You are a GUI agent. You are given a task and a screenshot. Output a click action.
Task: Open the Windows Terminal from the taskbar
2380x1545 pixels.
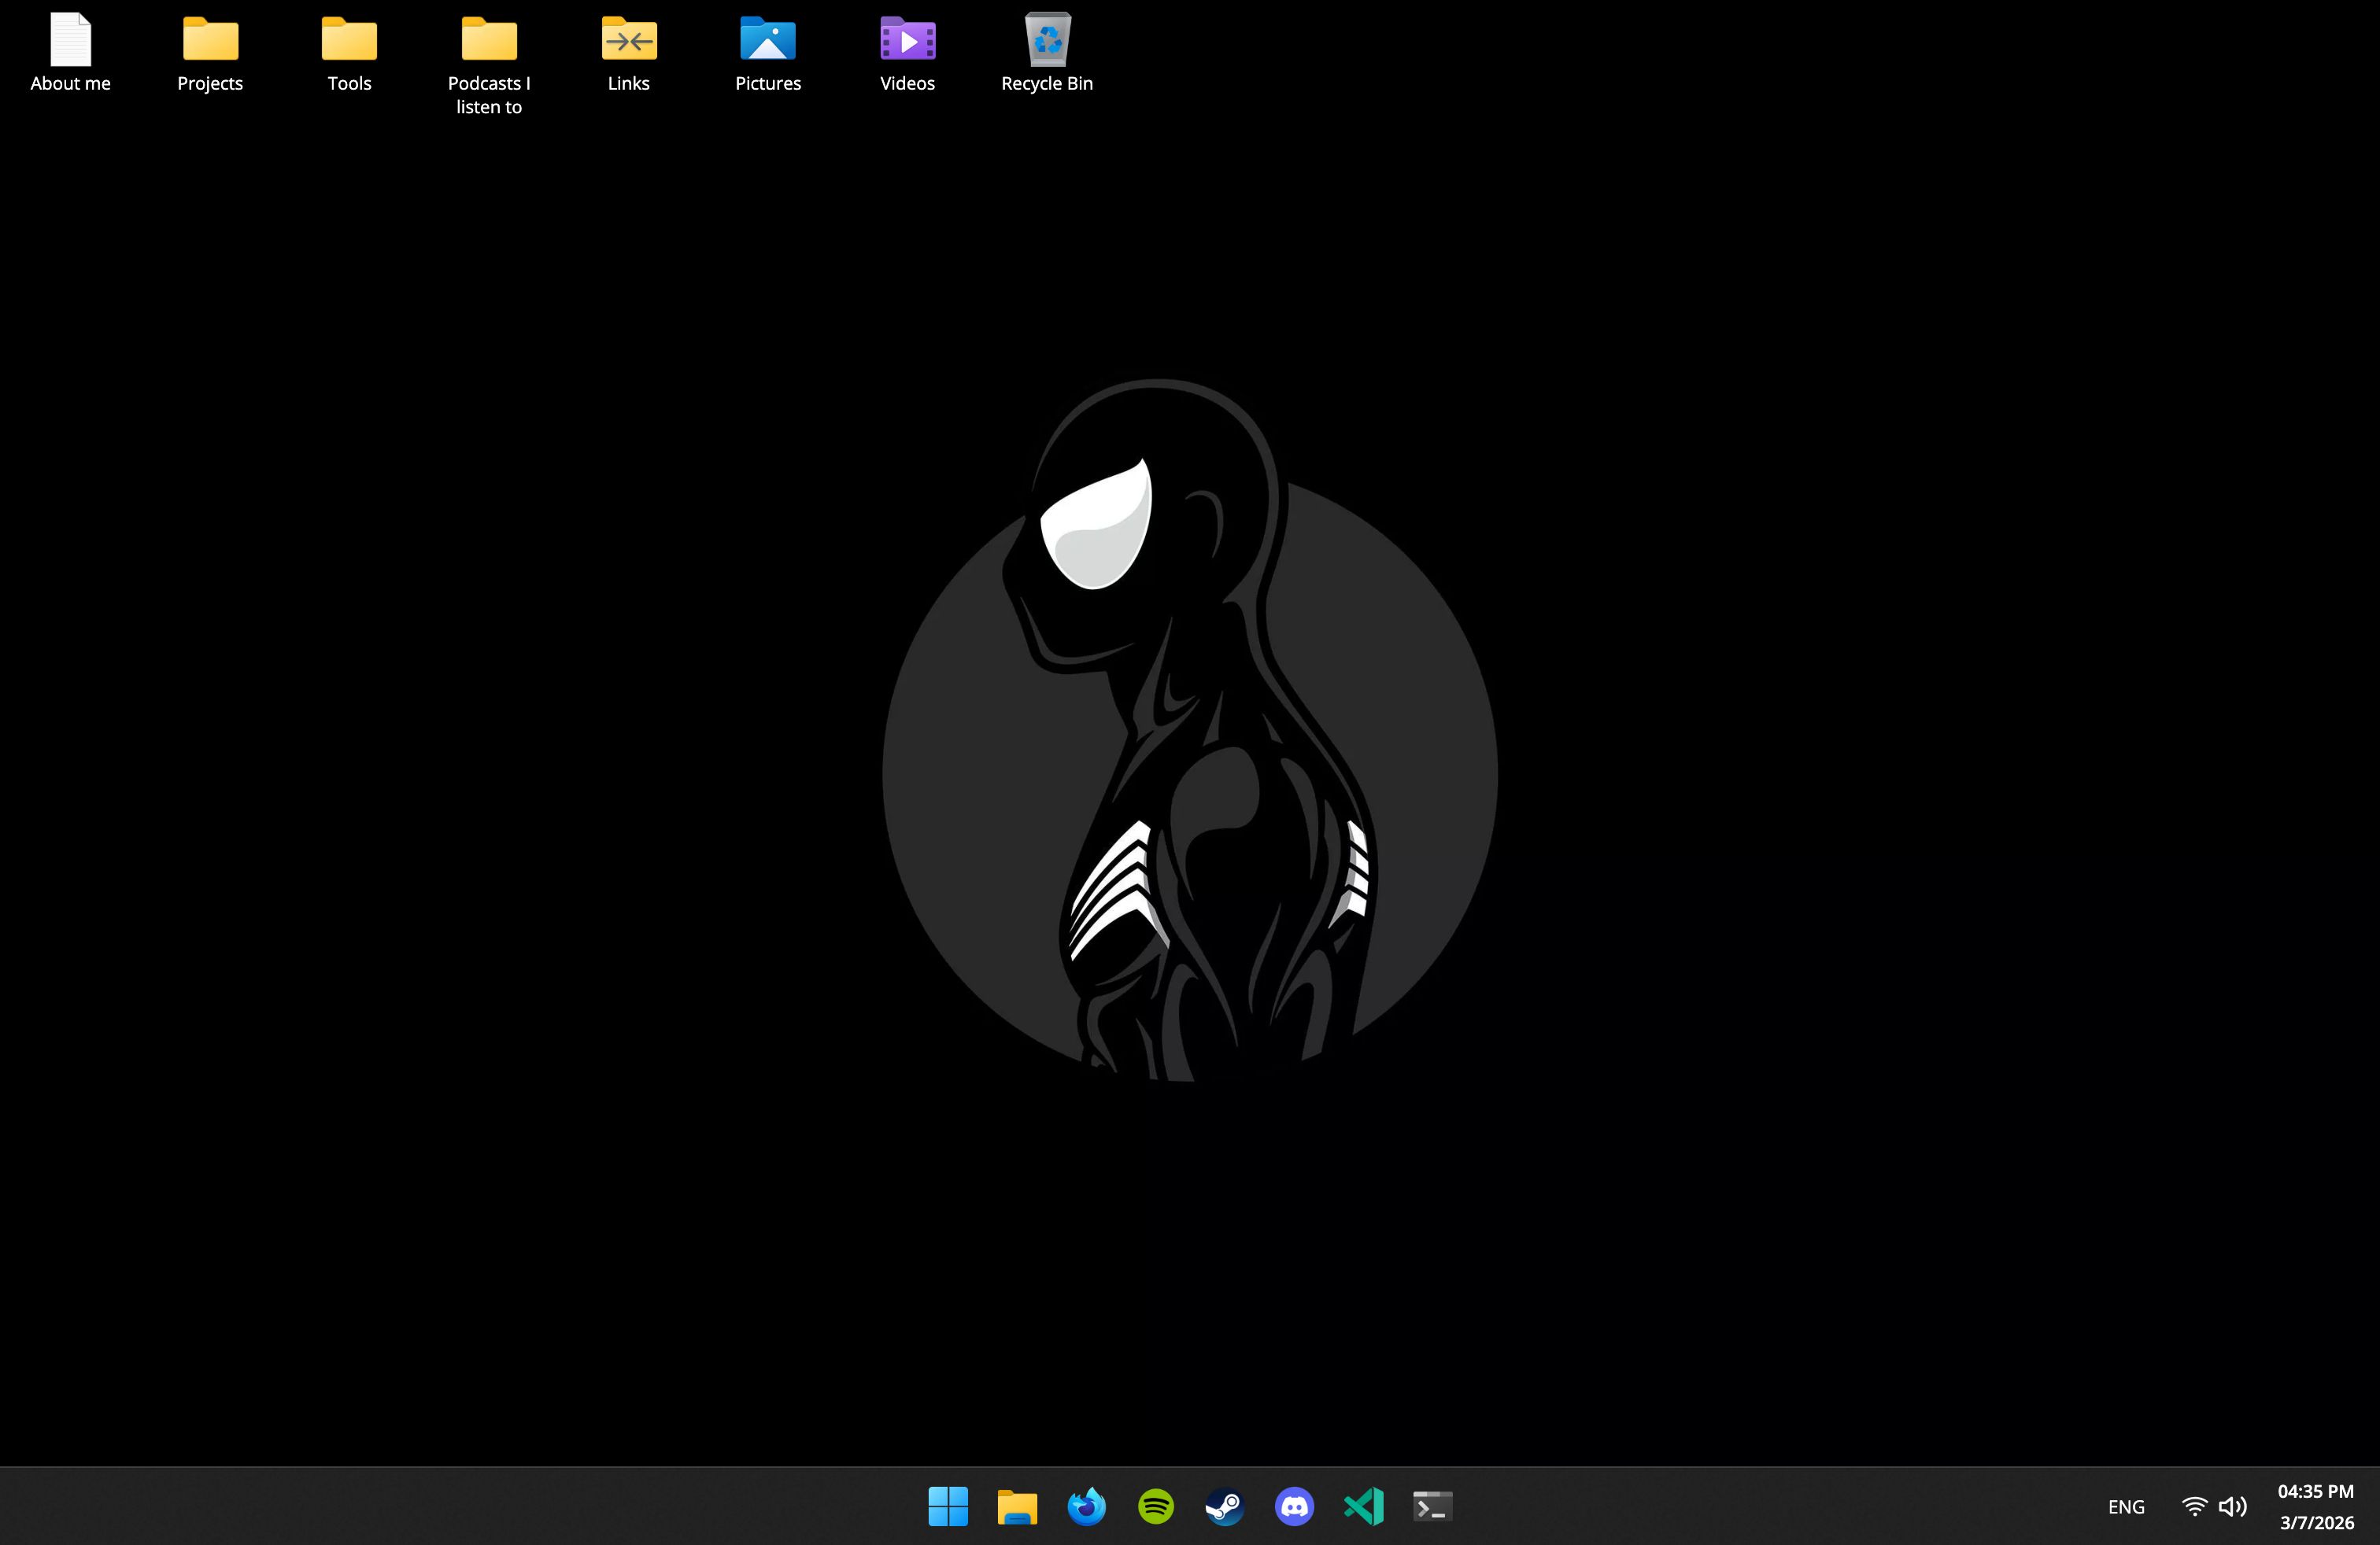point(1432,1506)
